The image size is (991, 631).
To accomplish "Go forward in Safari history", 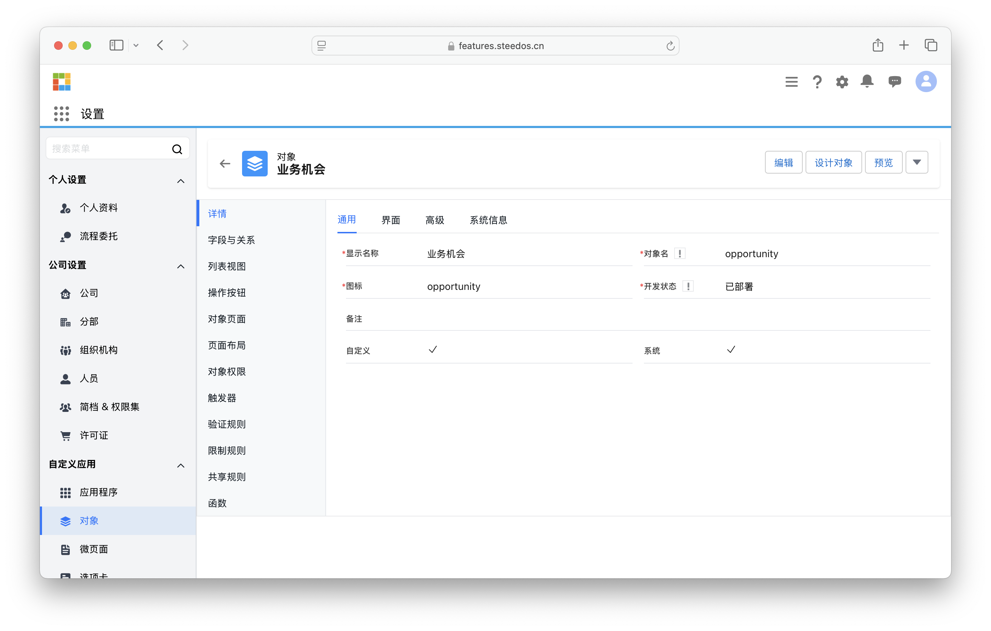I will [x=185, y=45].
